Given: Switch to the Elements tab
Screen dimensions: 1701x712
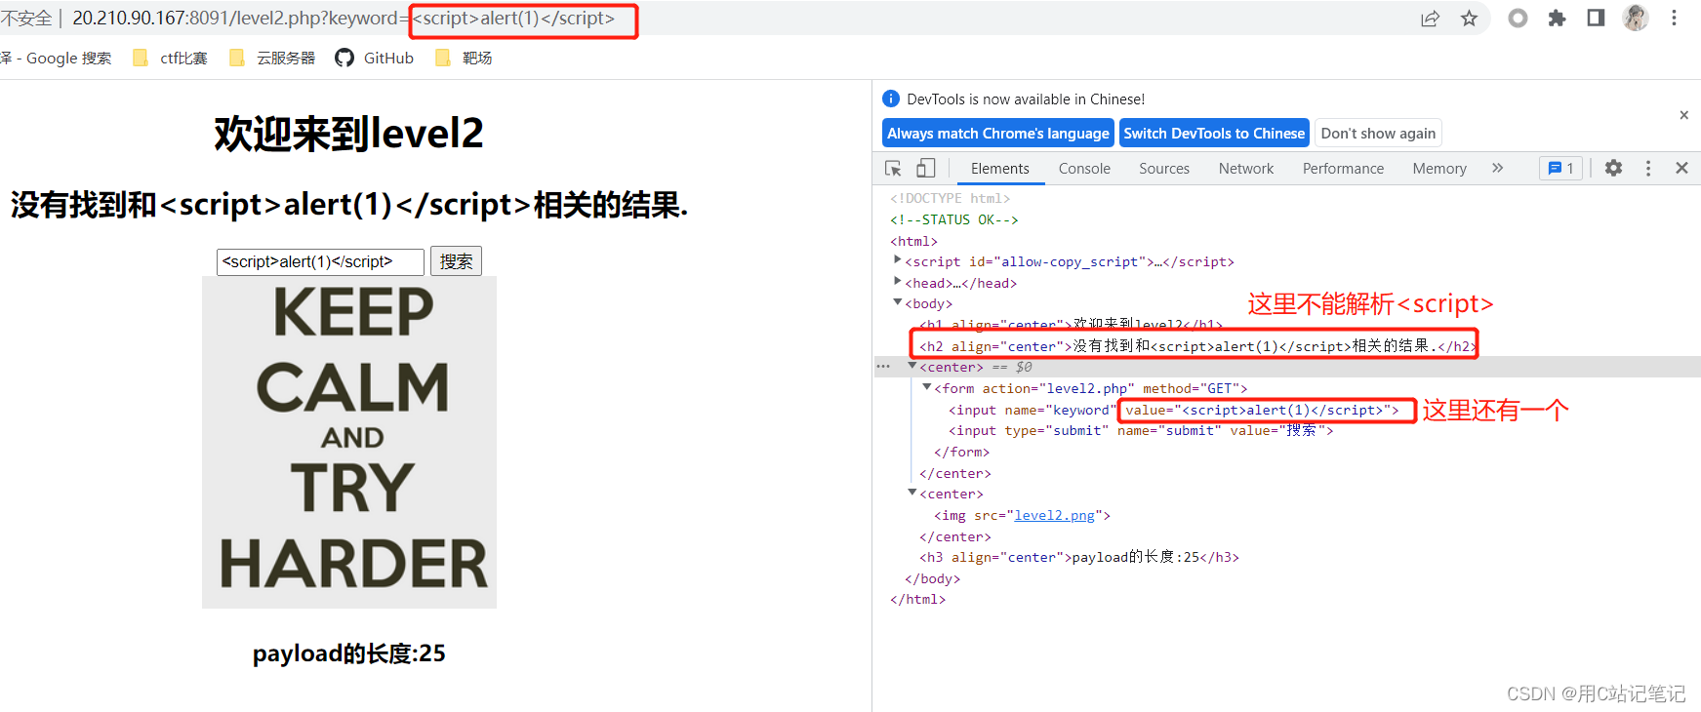Looking at the screenshot, I should pyautogui.click(x=999, y=169).
